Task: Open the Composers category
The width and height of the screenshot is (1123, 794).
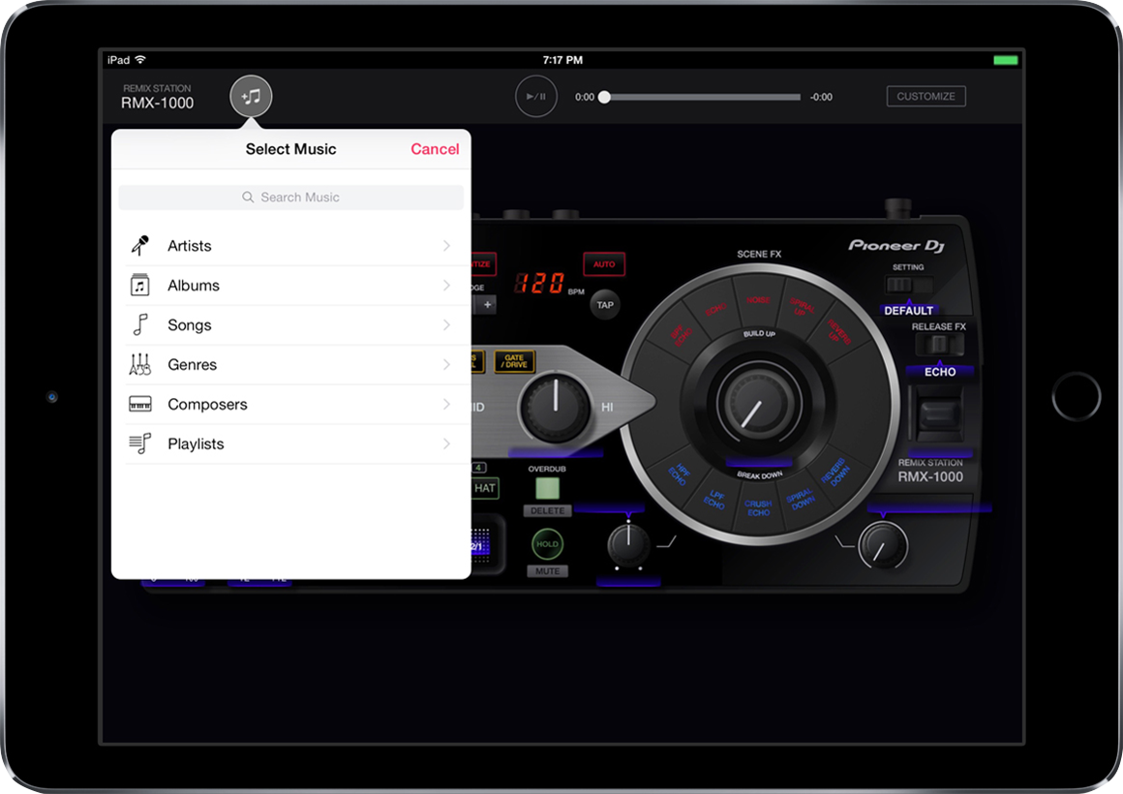Action: pyautogui.click(x=290, y=404)
